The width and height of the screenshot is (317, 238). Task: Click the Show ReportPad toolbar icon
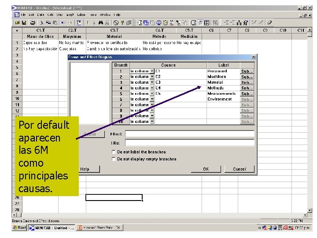[172, 23]
